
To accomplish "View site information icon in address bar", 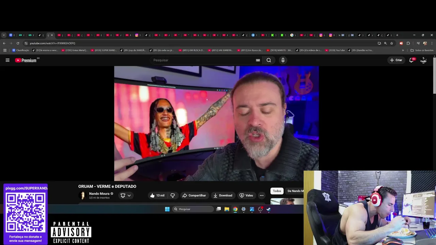I will click(26, 43).
